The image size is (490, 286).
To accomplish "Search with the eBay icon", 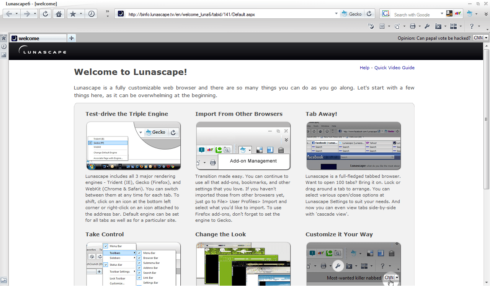I will (x=458, y=14).
